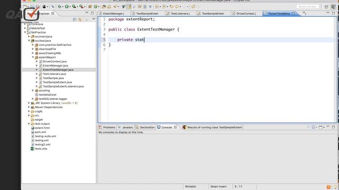Open the Javadoc tab

(x=126, y=127)
